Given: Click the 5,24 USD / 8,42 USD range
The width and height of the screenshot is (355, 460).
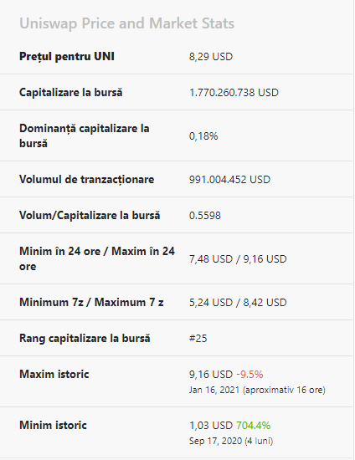Looking at the screenshot, I should point(238,303).
